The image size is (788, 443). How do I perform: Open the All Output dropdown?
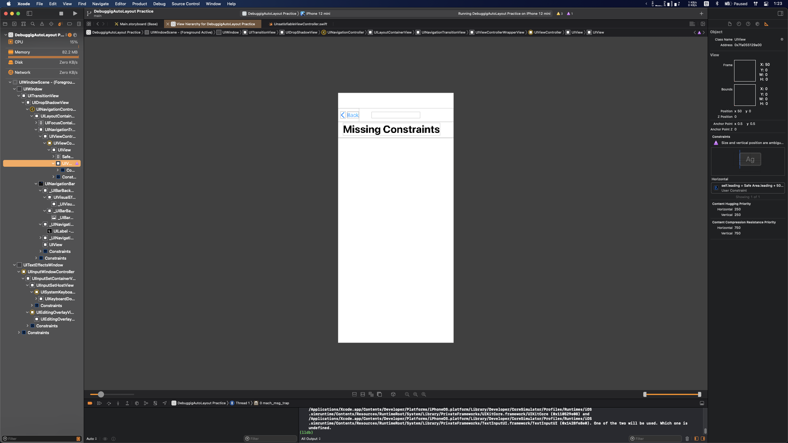pos(311,439)
